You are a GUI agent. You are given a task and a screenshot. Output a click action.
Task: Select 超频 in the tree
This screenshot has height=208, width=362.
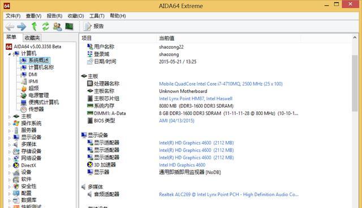point(33,88)
